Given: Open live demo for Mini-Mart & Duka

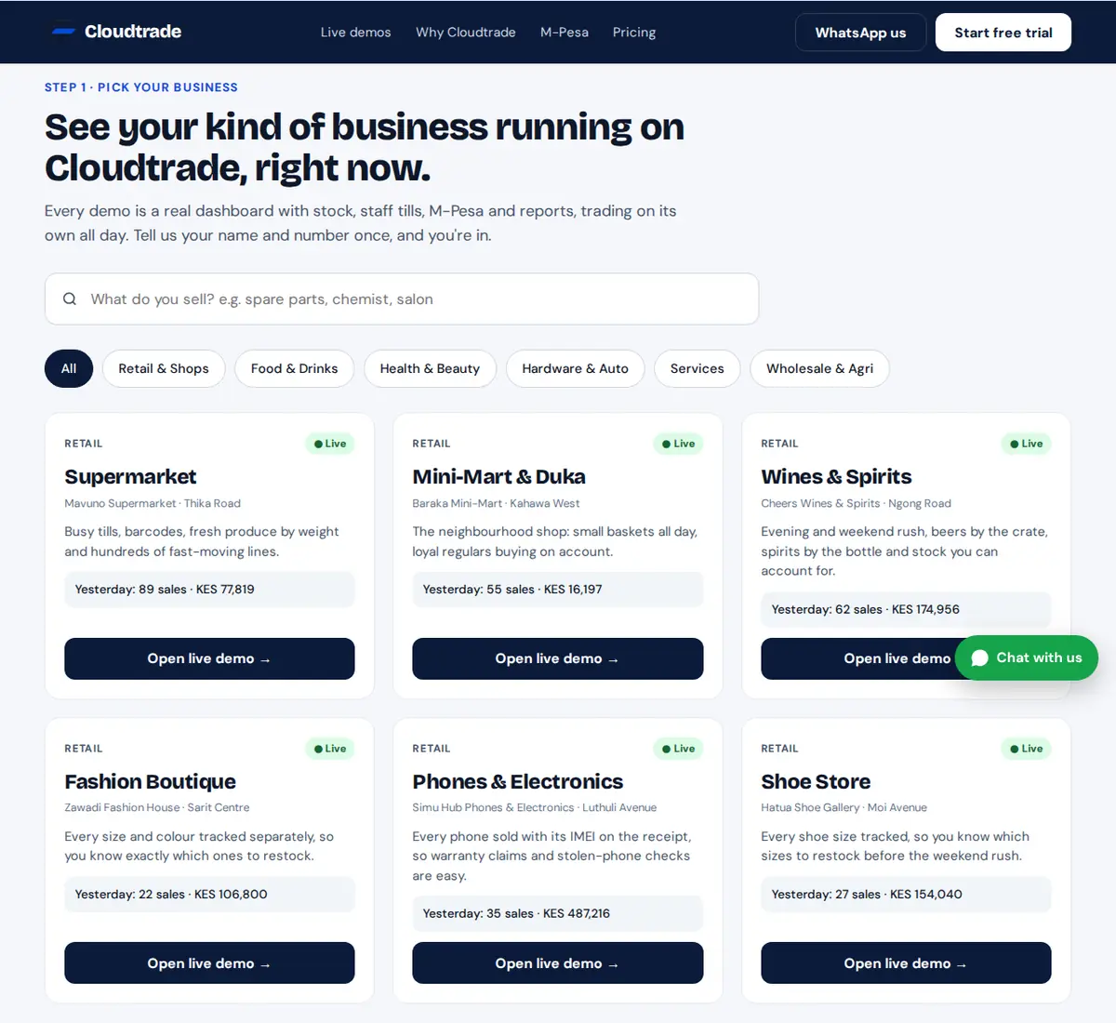Looking at the screenshot, I should pyautogui.click(x=557, y=658).
